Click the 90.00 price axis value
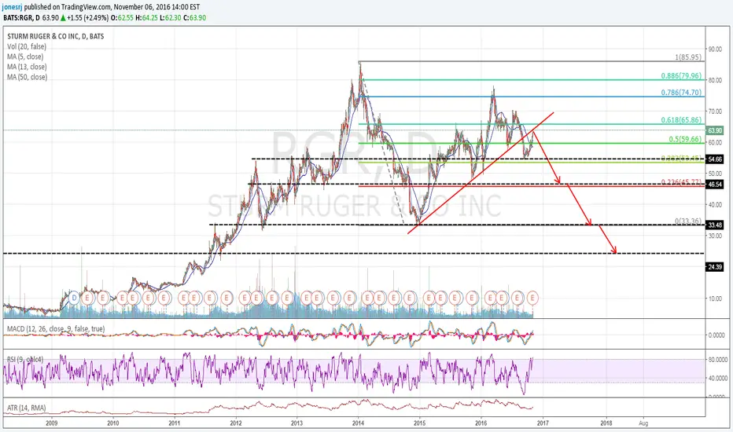The height and width of the screenshot is (432, 733). point(715,49)
